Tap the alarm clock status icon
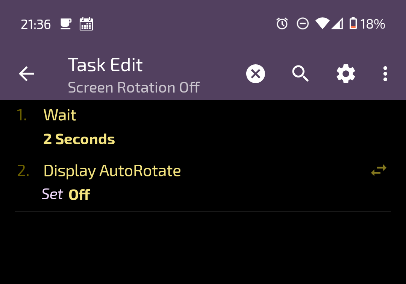 (282, 24)
